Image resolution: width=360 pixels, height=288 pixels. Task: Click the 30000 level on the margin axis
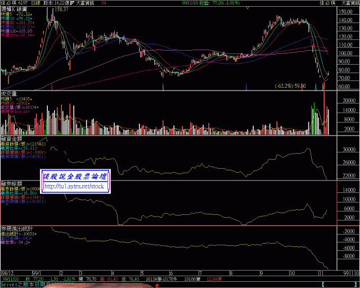click(349, 149)
